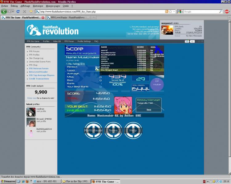Viewport: 231px width, 184px height.
Task: Open the Historique menu
Action: click(38, 6)
